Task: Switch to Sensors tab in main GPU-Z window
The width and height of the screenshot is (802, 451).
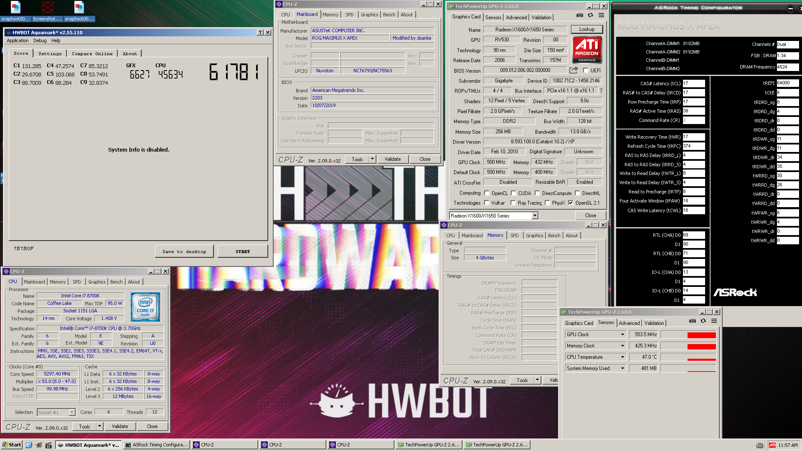Action: pyautogui.click(x=493, y=18)
